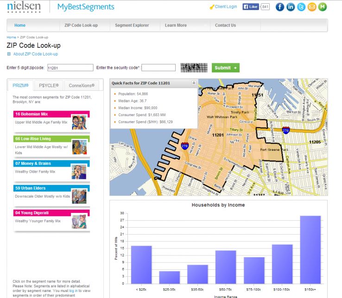The width and height of the screenshot is (342, 298).
Task: Click the security code input field
Action: pyautogui.click(x=158, y=68)
